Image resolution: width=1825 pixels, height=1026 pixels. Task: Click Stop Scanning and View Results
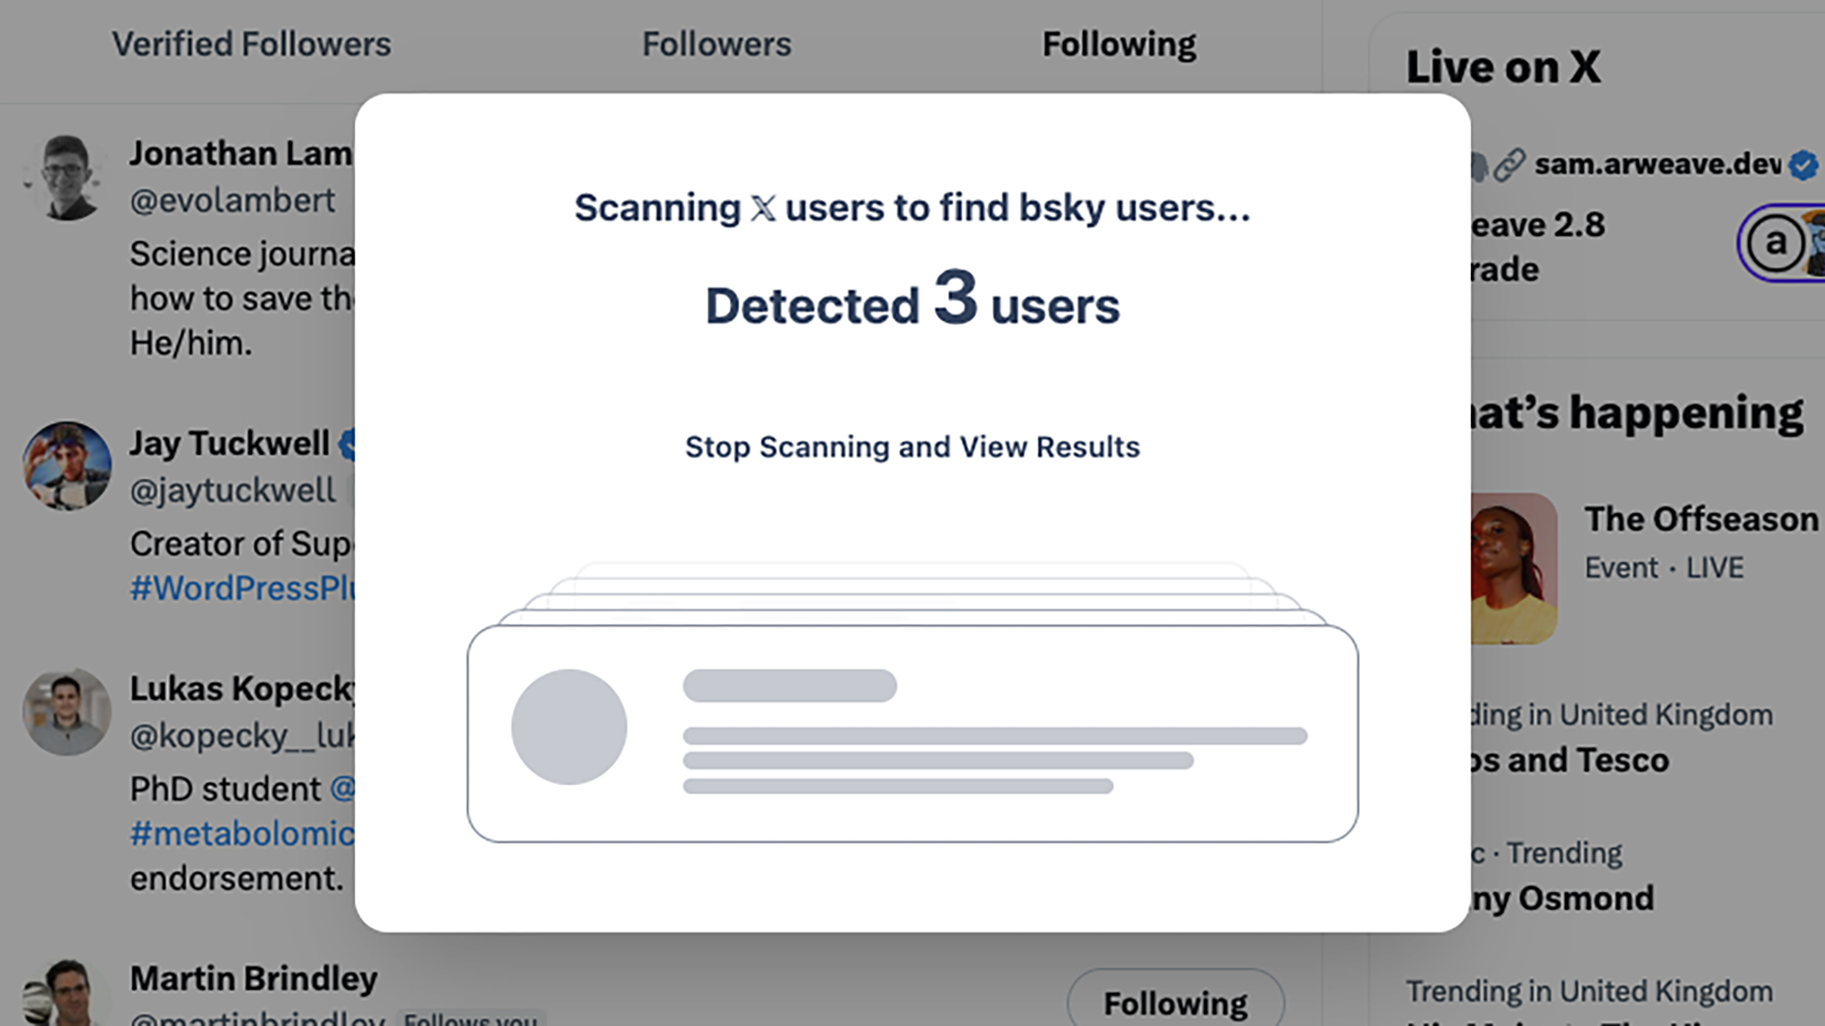912,447
